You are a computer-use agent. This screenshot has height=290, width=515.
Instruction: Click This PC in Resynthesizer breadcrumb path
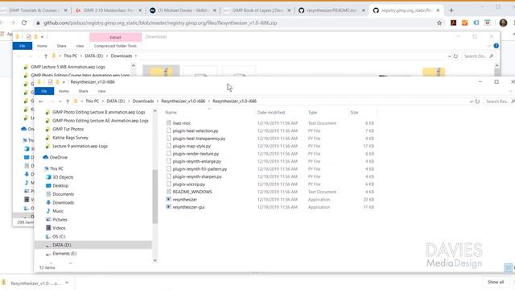[92, 101]
